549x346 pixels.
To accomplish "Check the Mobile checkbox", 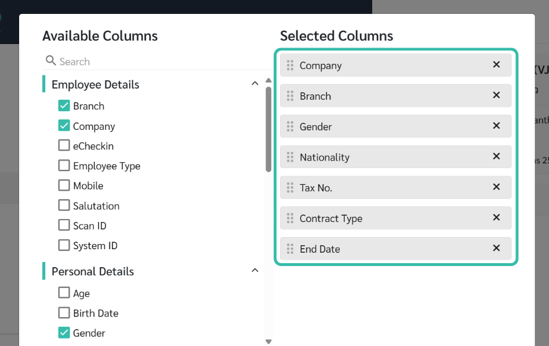I will [x=64, y=185].
